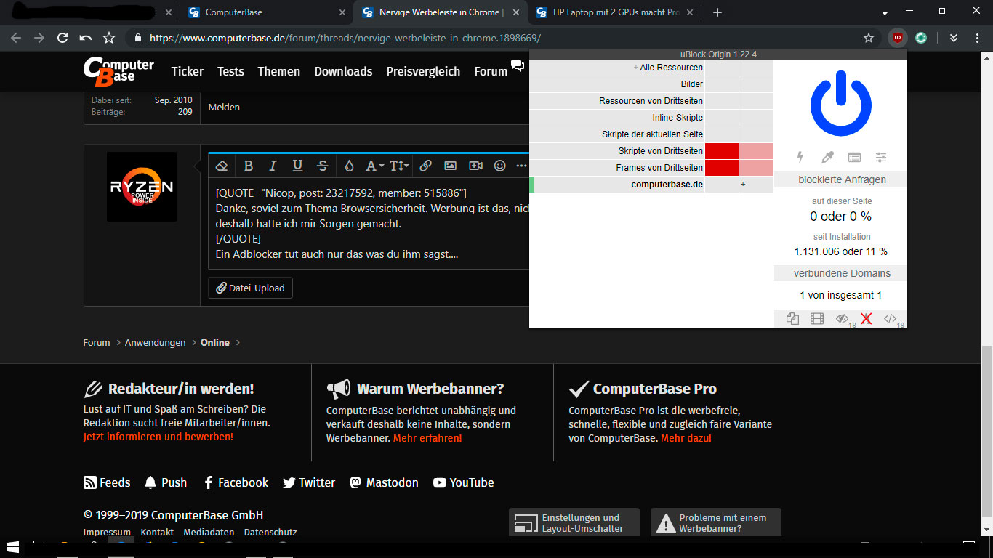
Task: Apply underline formatting in the editor
Action: point(297,166)
